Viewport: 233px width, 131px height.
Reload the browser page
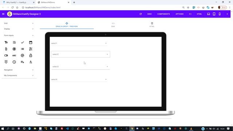pos(12,7)
